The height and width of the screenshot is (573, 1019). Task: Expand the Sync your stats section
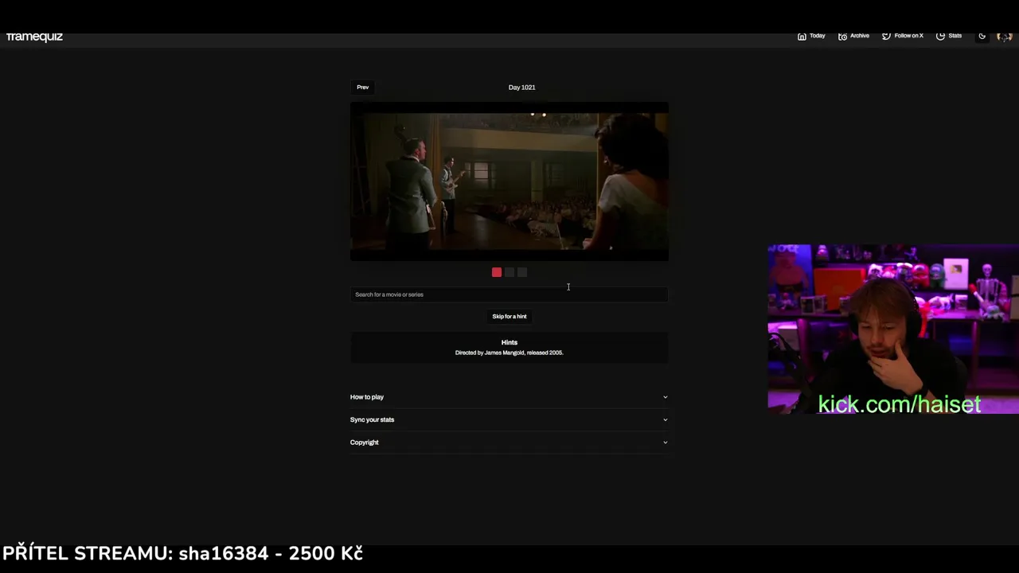[509, 419]
